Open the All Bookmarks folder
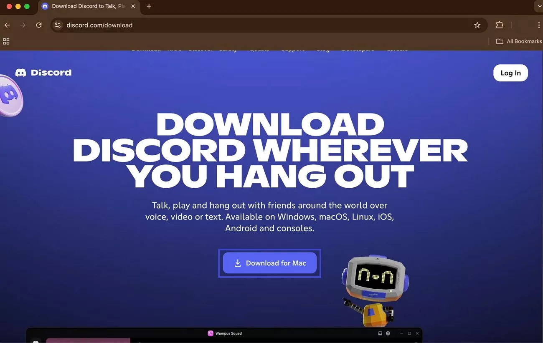543x343 pixels. click(x=519, y=41)
